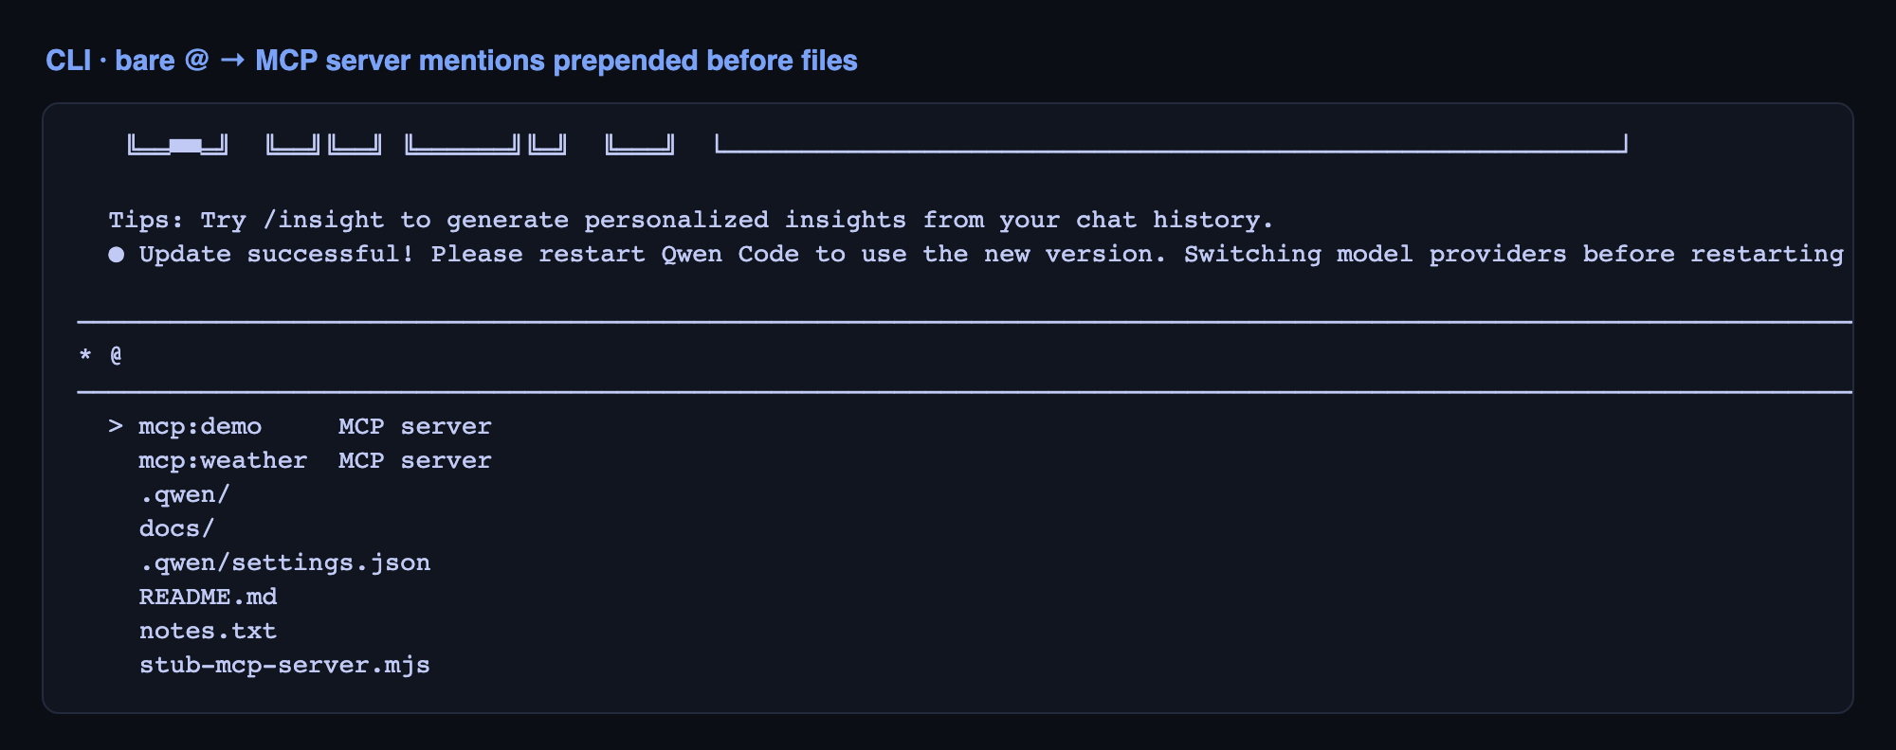The height and width of the screenshot is (750, 1896).
Task: Pick README.md from the suggestions
Action: (x=208, y=597)
